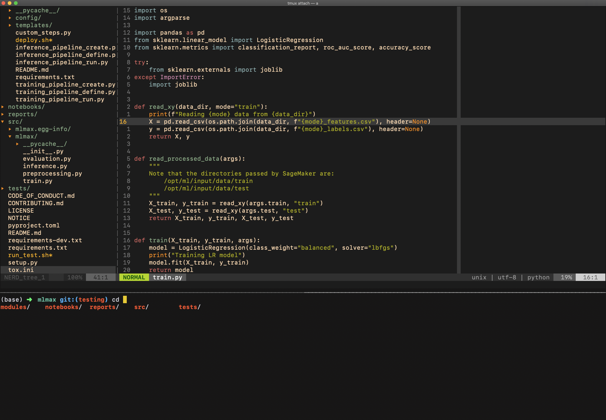This screenshot has height=420, width=606.
Task: Click the train.py buffer tab in statusline
Action: pyautogui.click(x=167, y=278)
